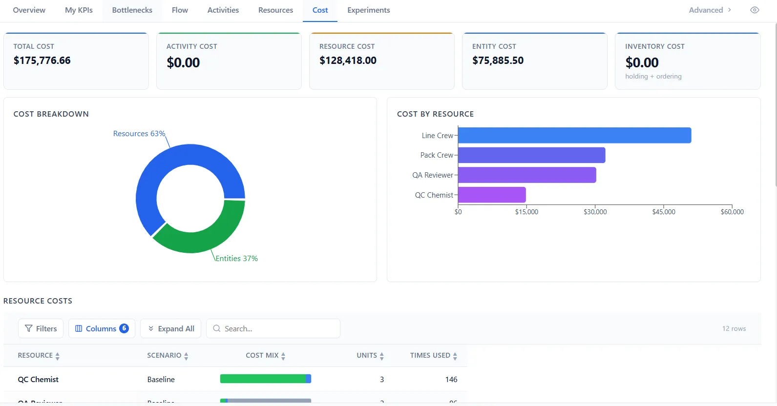Image resolution: width=777 pixels, height=406 pixels.
Task: Focus the table Search field
Action: click(273, 328)
